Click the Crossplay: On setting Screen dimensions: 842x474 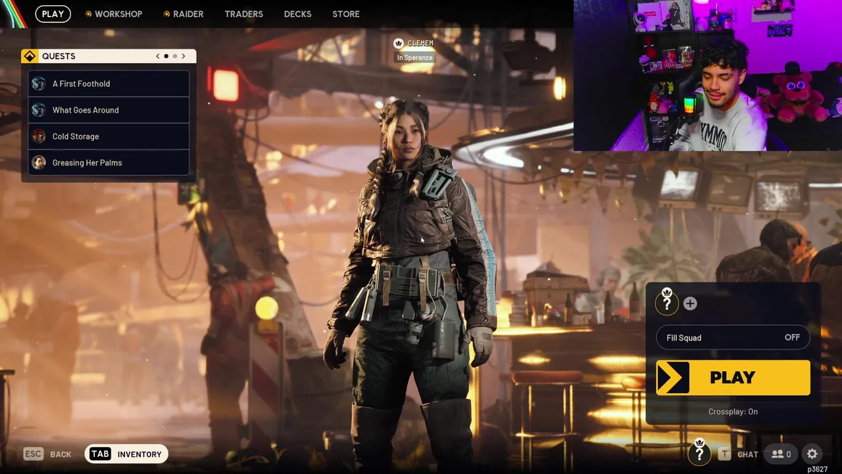coord(733,411)
